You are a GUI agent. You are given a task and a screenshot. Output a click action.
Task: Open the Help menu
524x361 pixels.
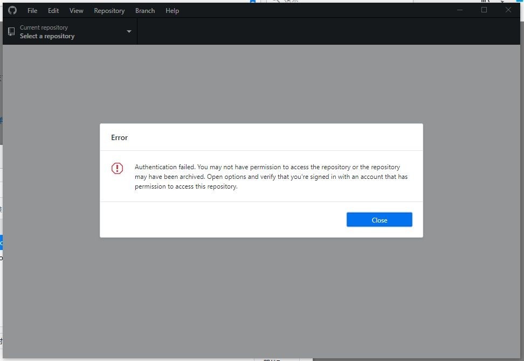point(172,11)
